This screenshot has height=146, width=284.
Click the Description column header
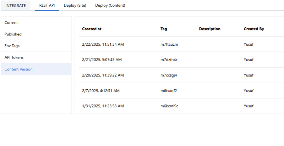click(210, 29)
